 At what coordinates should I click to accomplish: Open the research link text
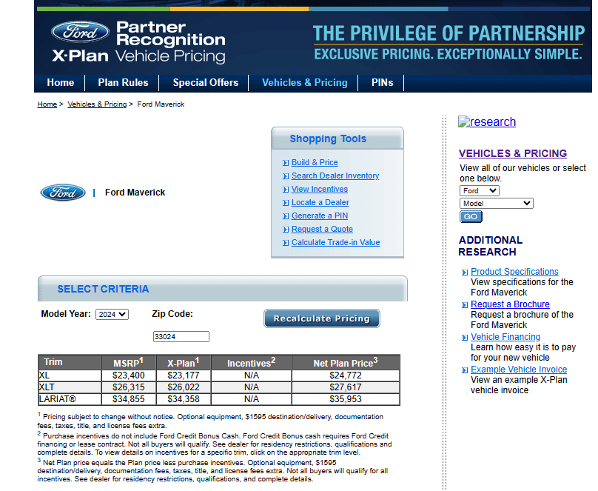(x=493, y=121)
